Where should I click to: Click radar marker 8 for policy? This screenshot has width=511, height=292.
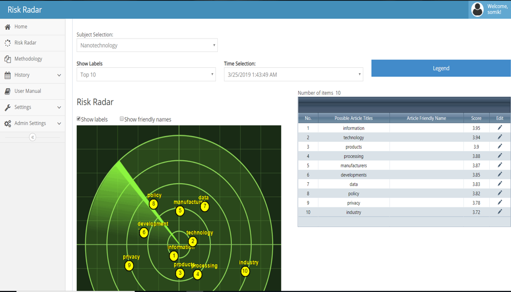[153, 204]
